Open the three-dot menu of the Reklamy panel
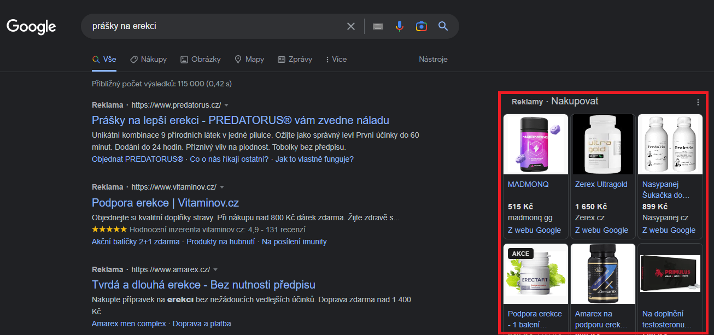Screen dimensions: 714x335 [698, 102]
